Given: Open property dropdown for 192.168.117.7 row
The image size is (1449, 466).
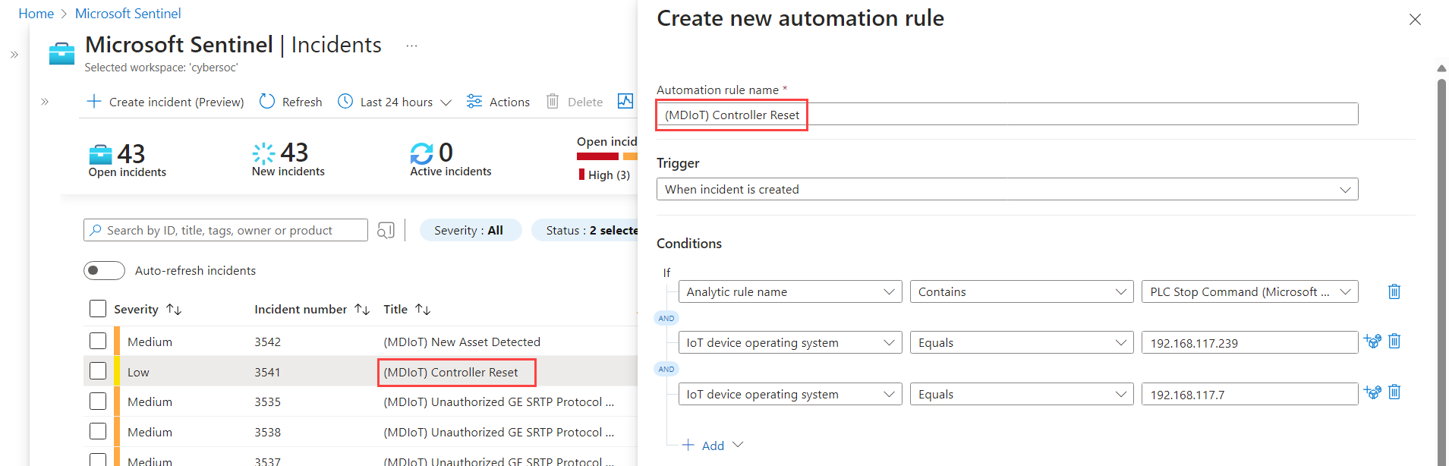Looking at the screenshot, I should click(790, 394).
